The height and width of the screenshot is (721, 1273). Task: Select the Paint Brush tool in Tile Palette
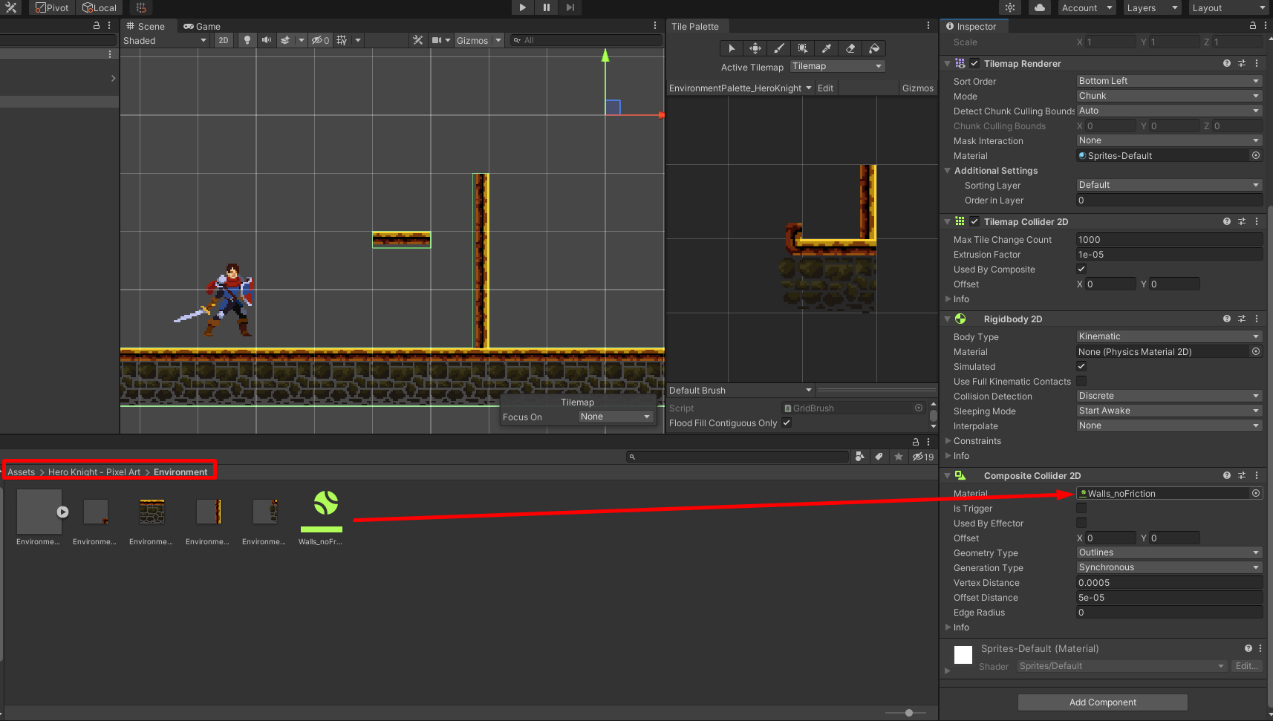pyautogui.click(x=778, y=48)
